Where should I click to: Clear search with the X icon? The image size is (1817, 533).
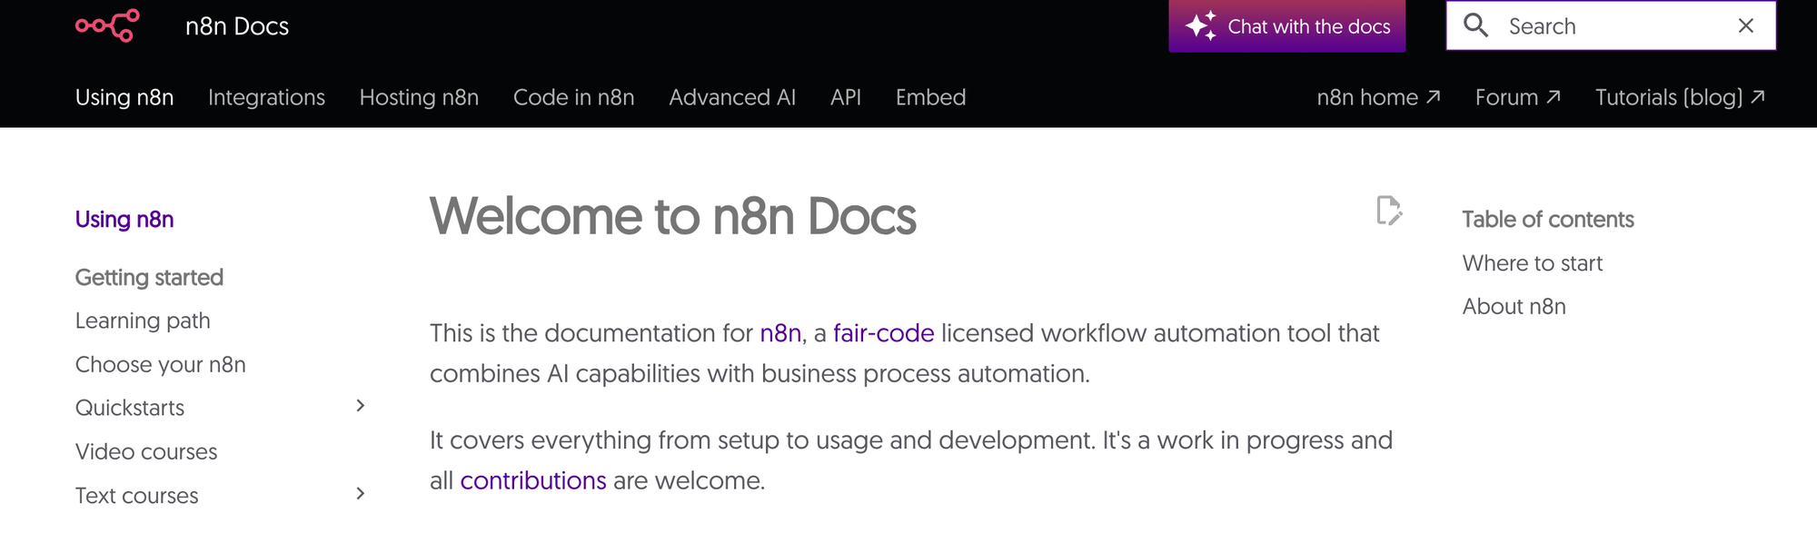[1745, 25]
